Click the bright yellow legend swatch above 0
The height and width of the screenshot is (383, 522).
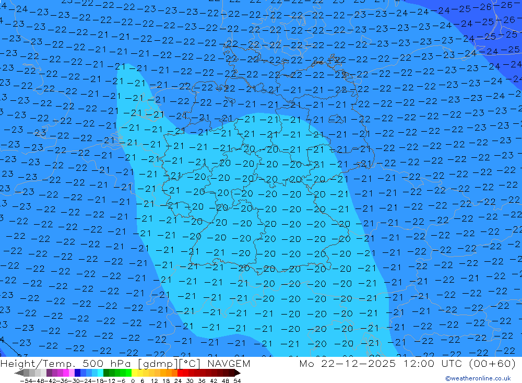point(135,373)
